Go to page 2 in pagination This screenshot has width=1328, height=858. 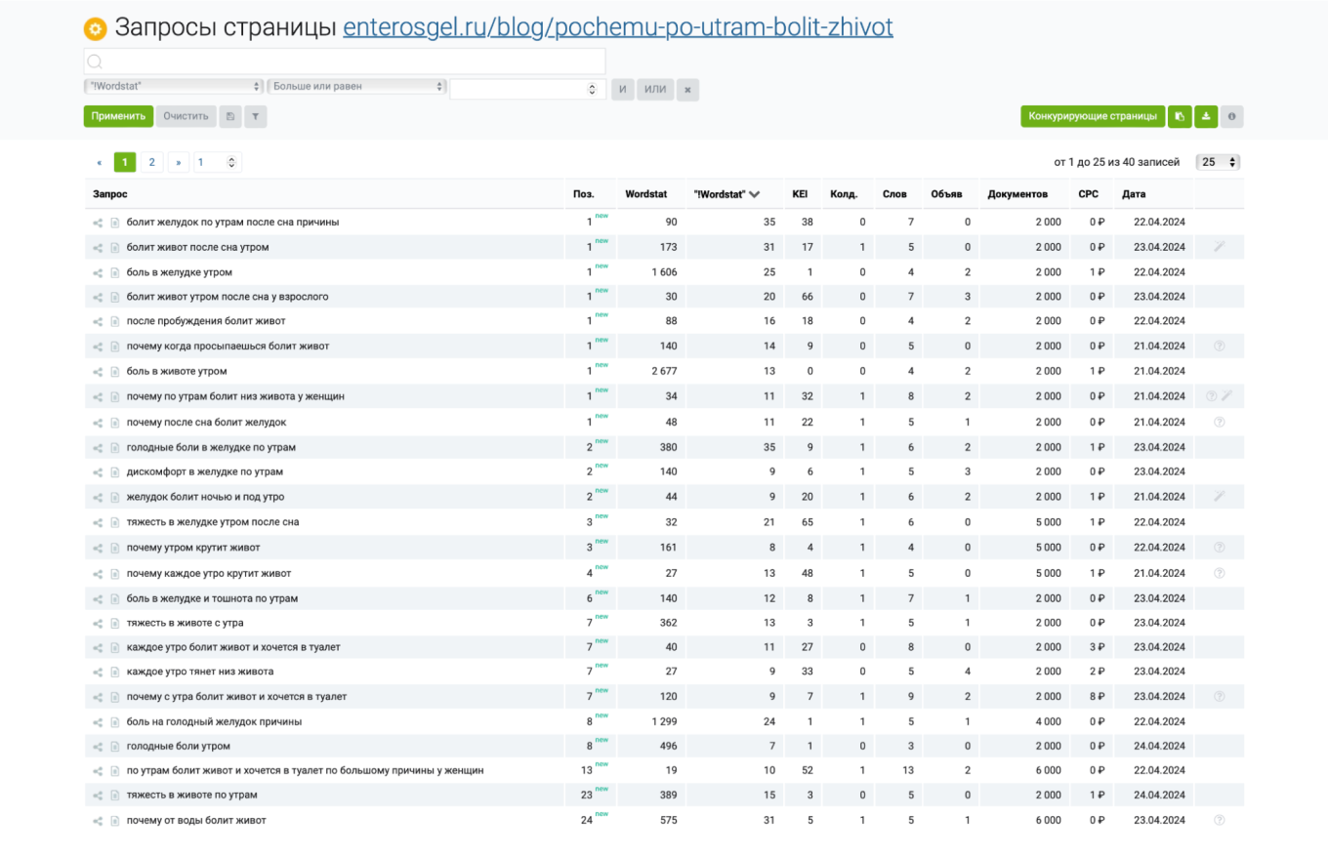tap(151, 162)
